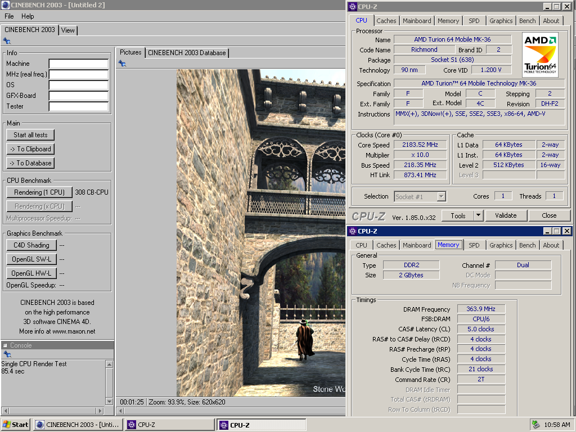The width and height of the screenshot is (576, 432).
Task: Click the OS input field
Action: point(79,85)
